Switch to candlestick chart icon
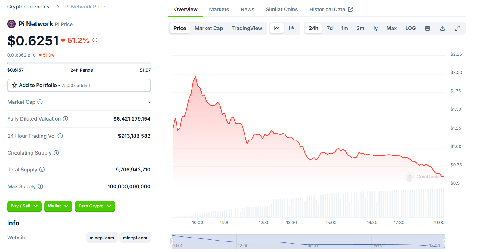The height and width of the screenshot is (252, 477). click(x=292, y=28)
